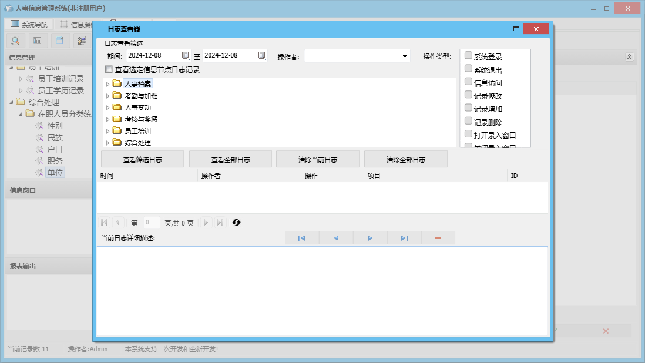Click the page number input field
Image resolution: width=645 pixels, height=363 pixels.
point(152,223)
